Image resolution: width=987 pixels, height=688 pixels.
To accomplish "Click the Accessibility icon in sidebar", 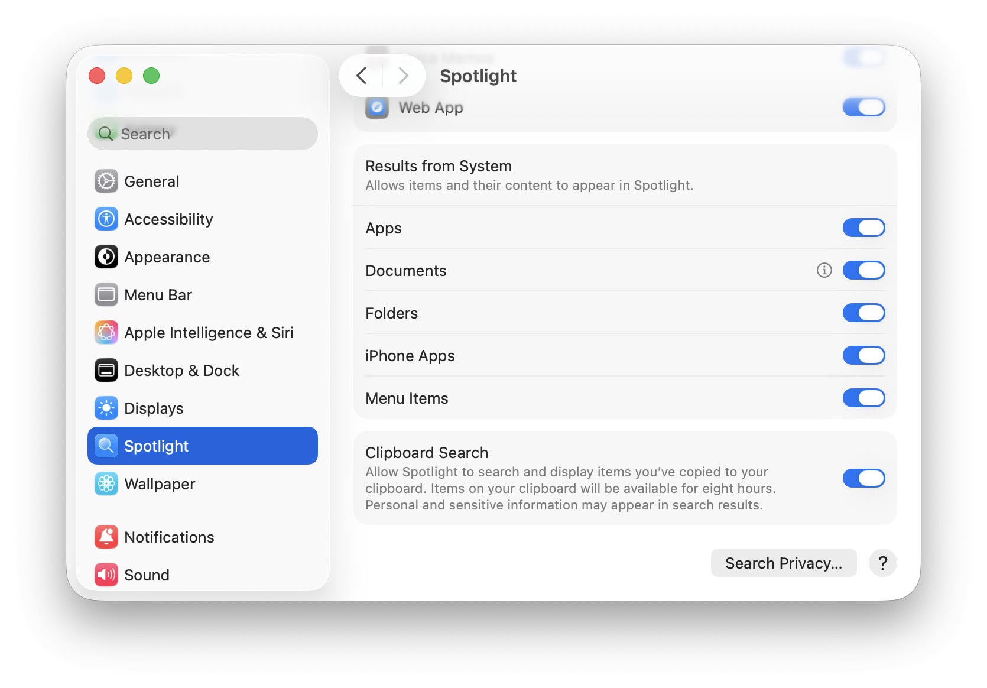I will pyautogui.click(x=106, y=219).
